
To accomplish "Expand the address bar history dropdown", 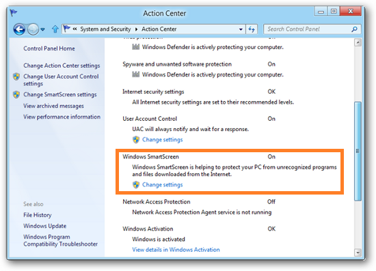I will pyautogui.click(x=241, y=29).
